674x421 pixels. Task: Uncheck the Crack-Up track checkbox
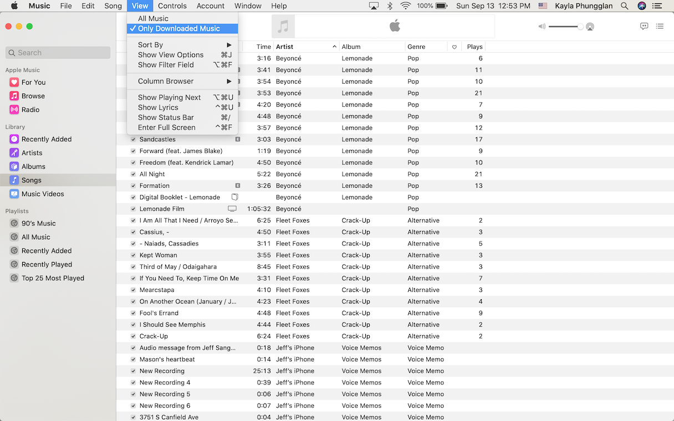pos(132,336)
